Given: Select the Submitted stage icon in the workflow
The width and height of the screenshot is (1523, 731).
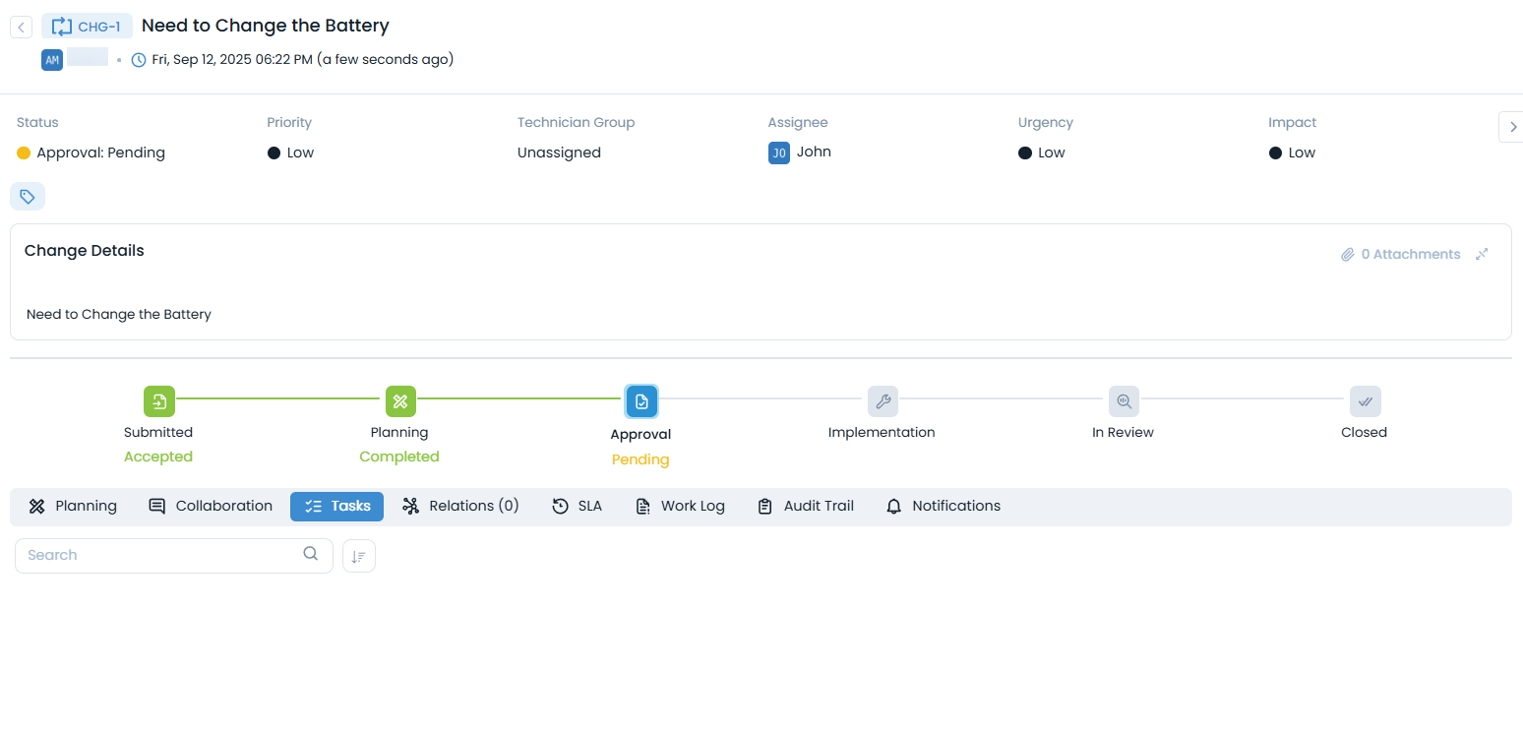Looking at the screenshot, I should tap(158, 400).
